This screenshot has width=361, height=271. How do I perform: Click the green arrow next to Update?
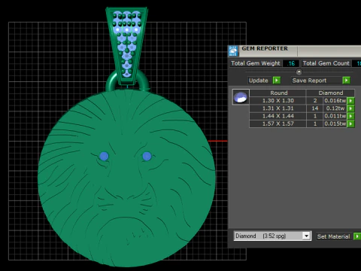coord(277,81)
